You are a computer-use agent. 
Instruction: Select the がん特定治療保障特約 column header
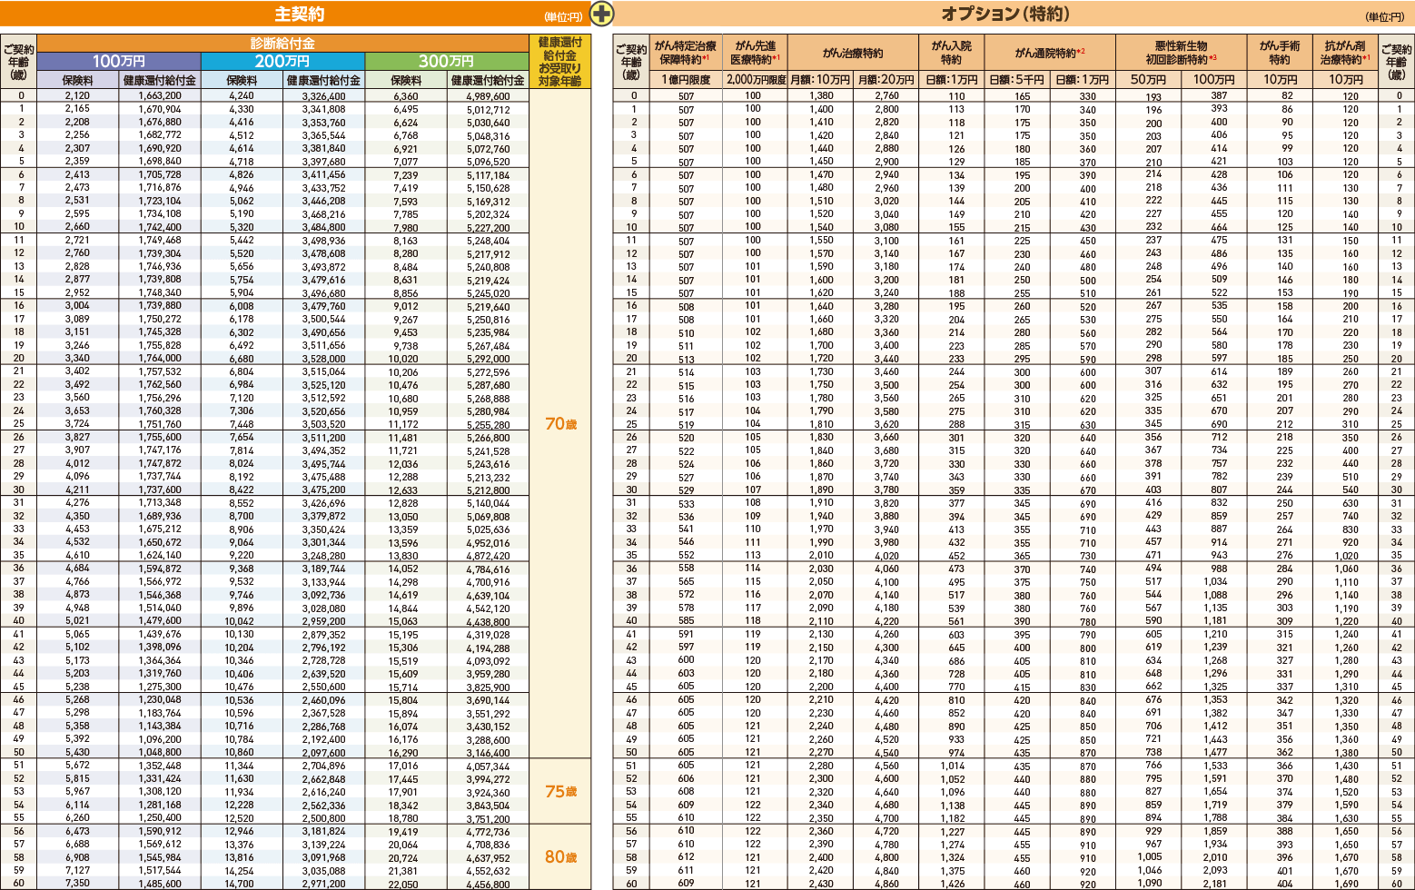[686, 53]
